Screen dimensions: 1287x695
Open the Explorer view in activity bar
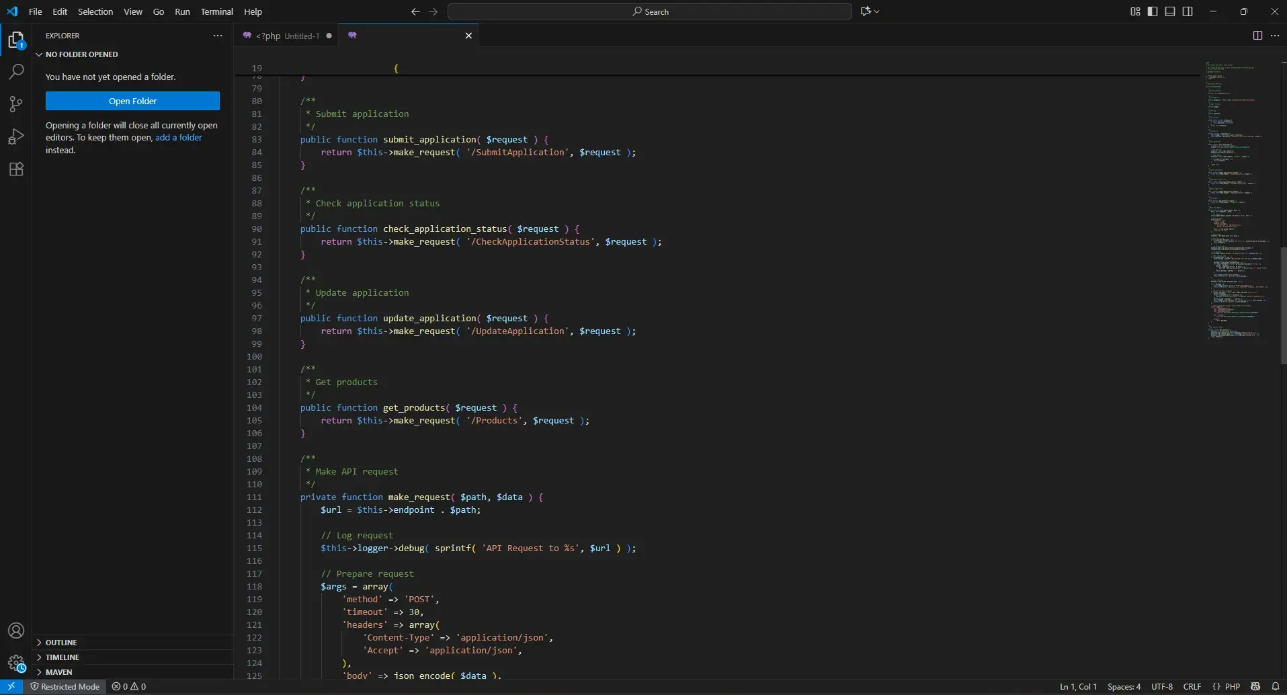(16, 40)
